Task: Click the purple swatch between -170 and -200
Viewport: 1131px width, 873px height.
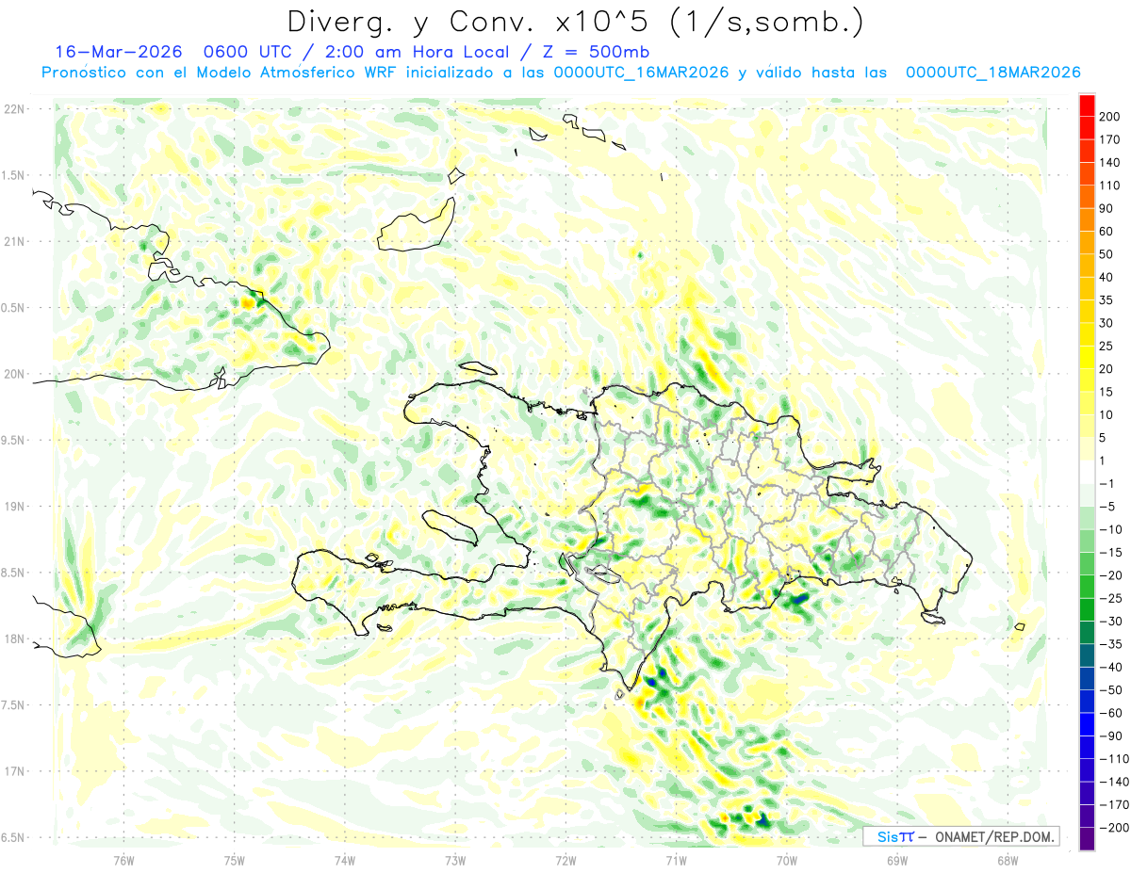Action: 1087,816
